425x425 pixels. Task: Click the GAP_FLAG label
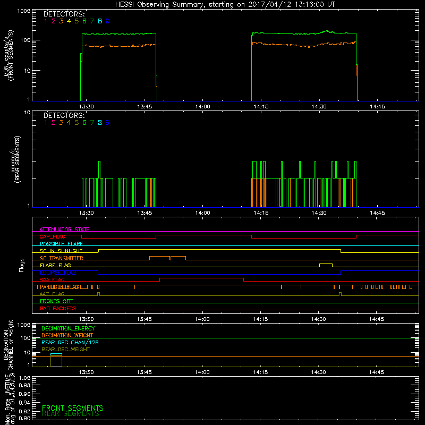(x=52, y=236)
